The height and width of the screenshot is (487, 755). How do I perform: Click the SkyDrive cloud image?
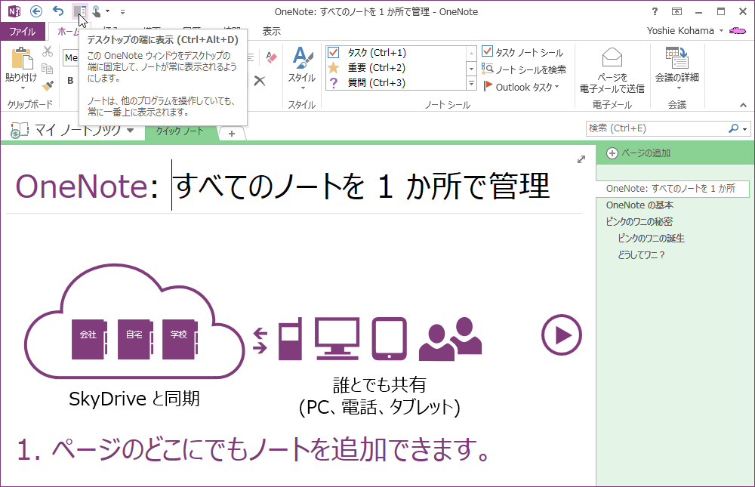pyautogui.click(x=134, y=322)
